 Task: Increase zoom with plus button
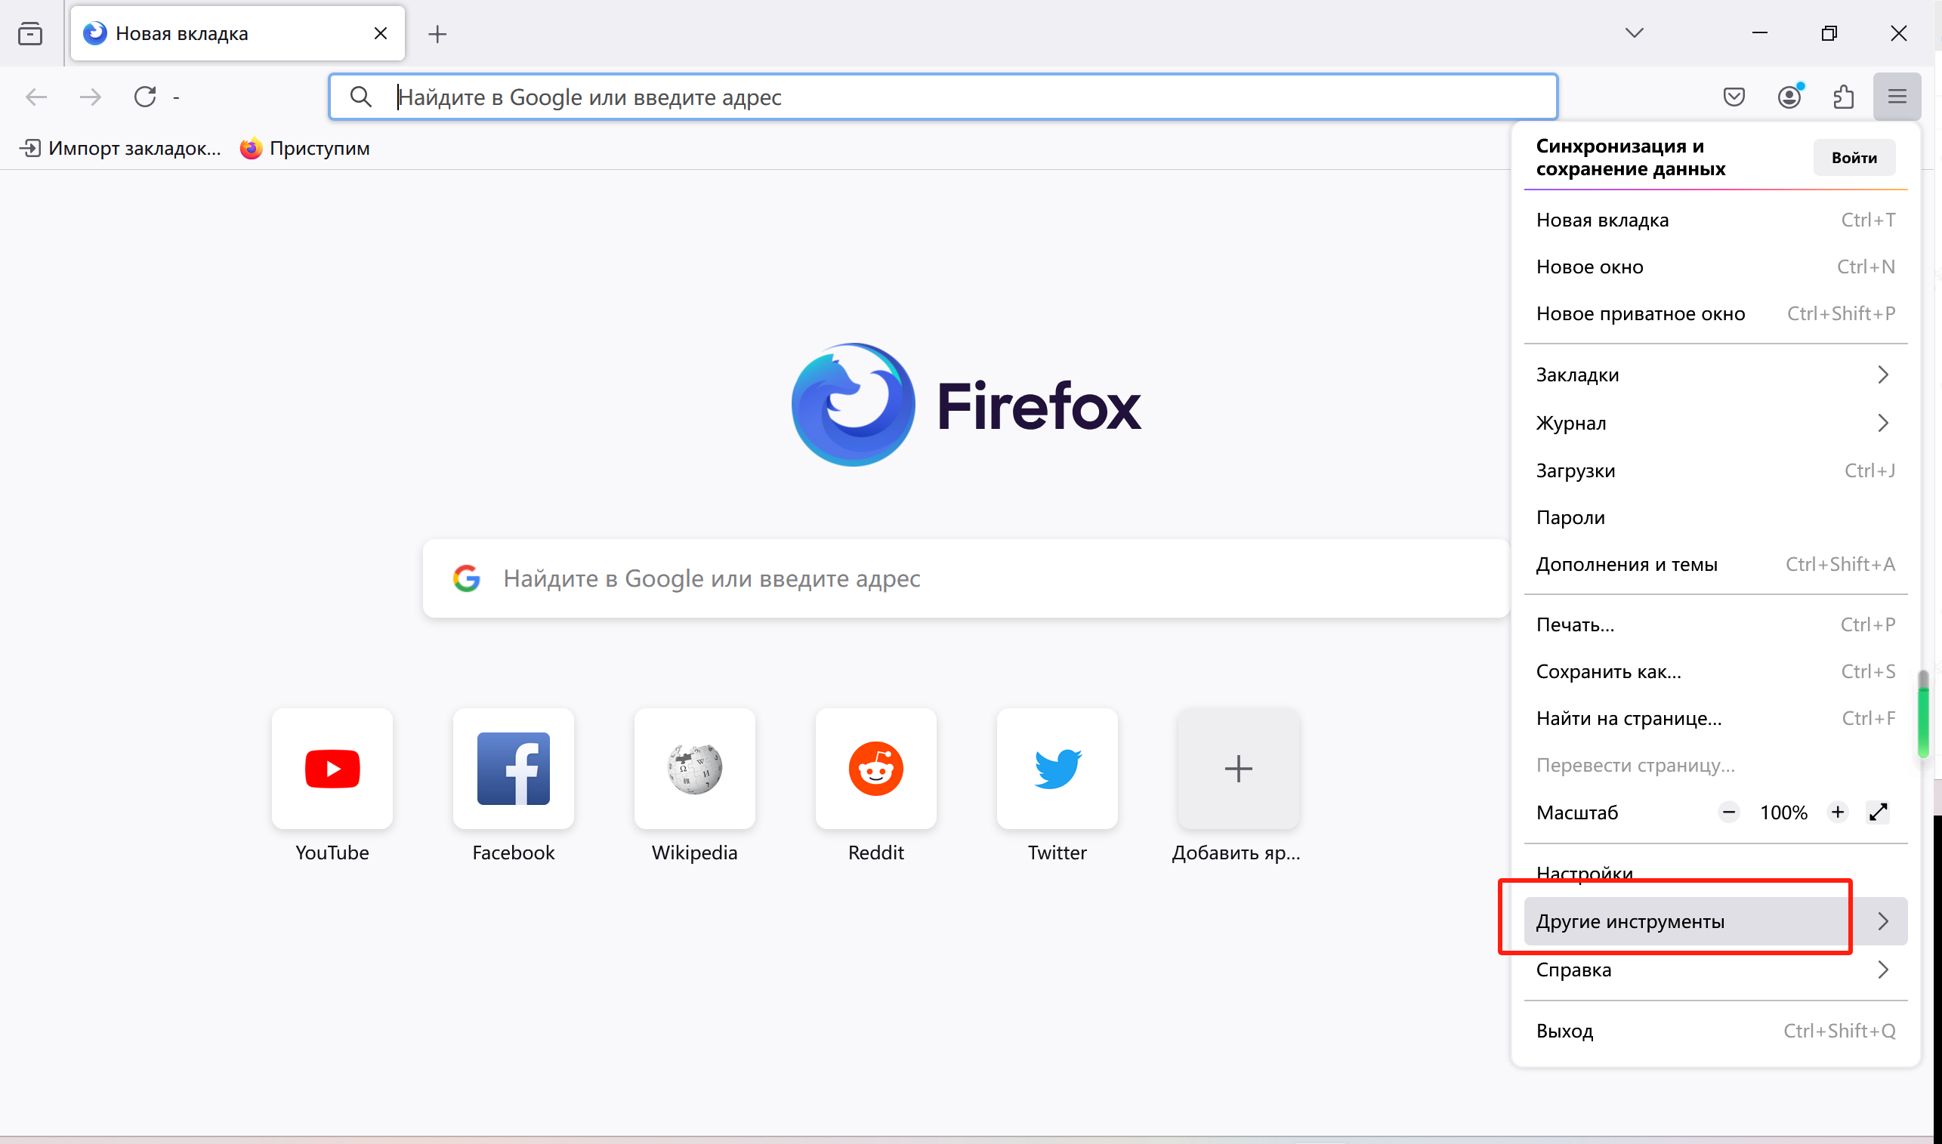click(1837, 812)
